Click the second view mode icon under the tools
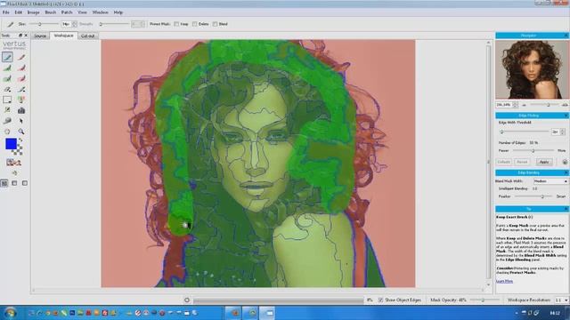 (14, 183)
